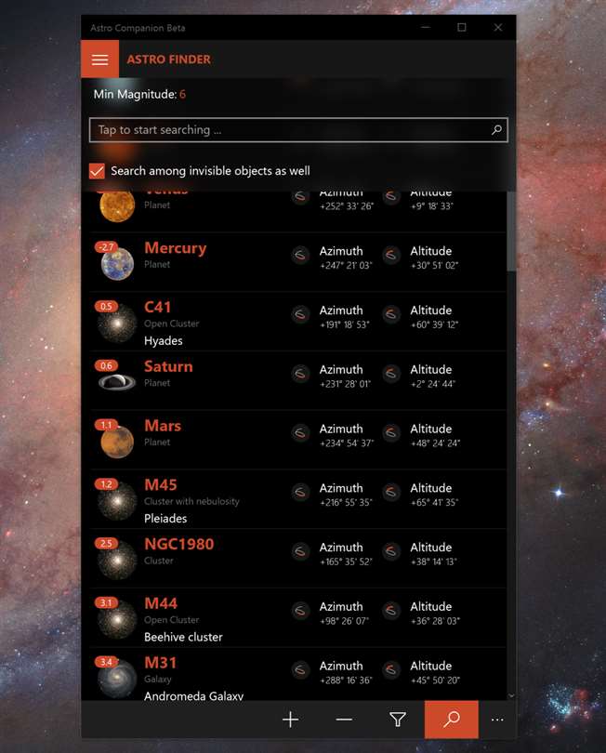Screen dimensions: 606x753
Task: Click the search text field
Action: coord(298,129)
